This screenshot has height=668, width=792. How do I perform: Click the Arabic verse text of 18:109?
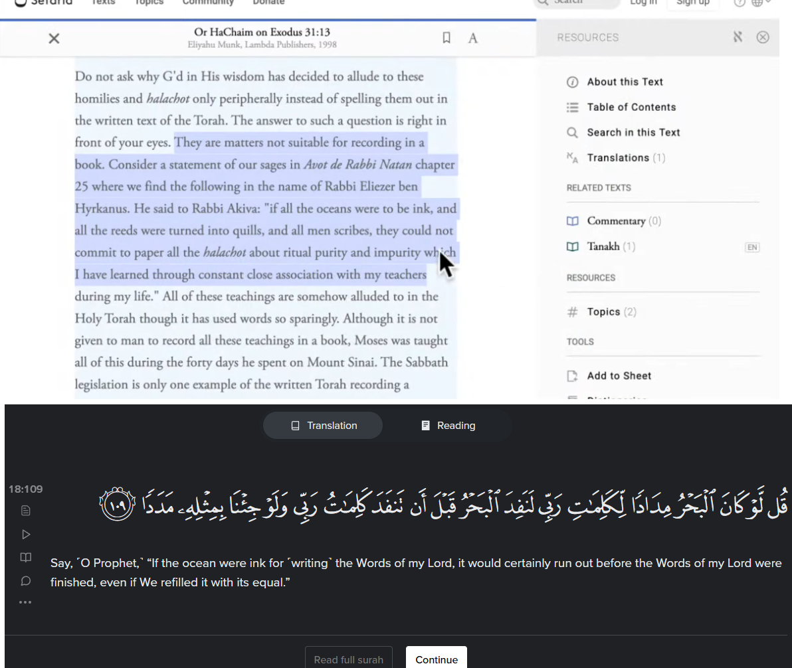coord(443,504)
